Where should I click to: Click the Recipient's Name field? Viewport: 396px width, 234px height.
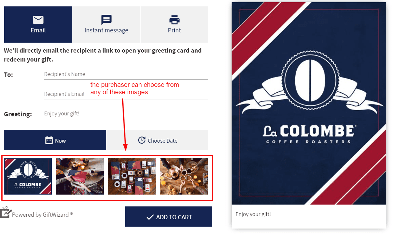[x=126, y=74]
